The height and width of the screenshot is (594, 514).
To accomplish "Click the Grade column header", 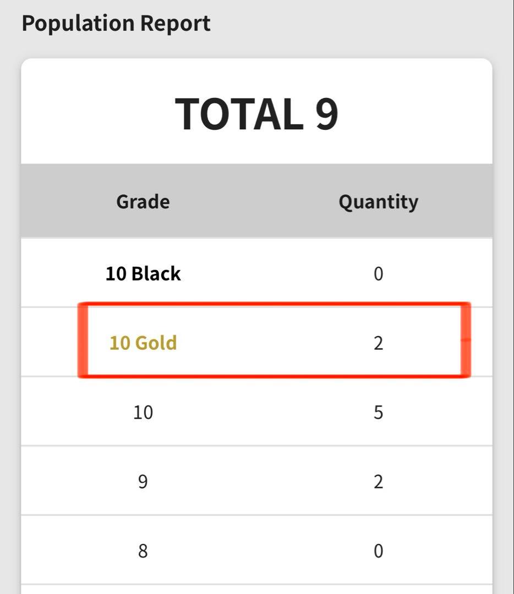I will [143, 202].
